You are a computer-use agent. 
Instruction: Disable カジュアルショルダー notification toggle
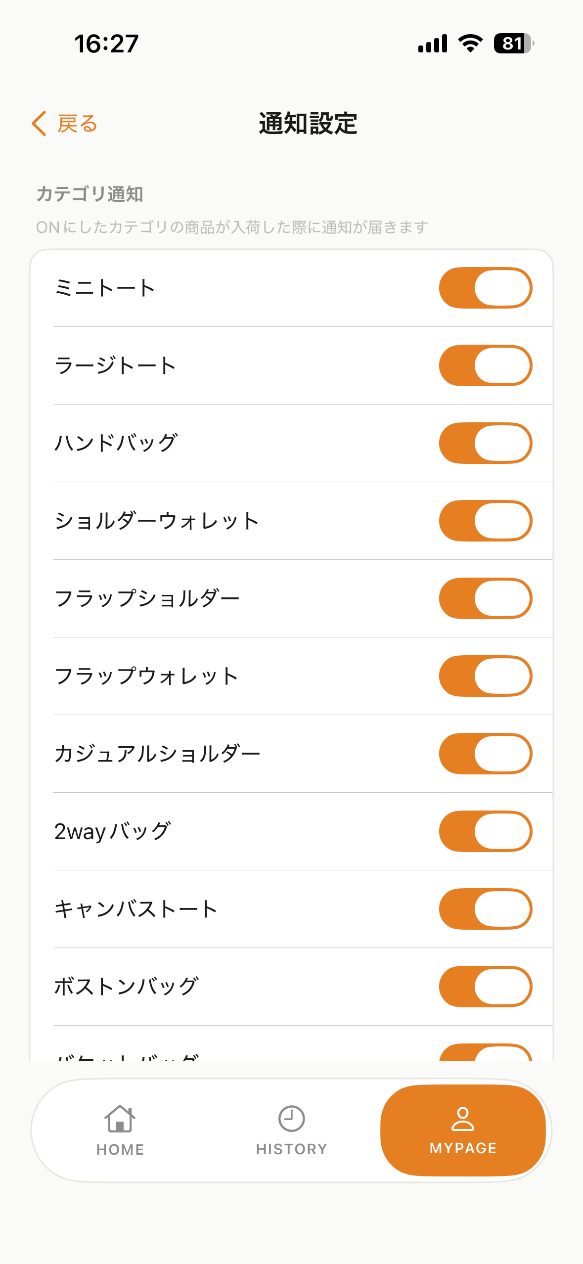click(x=486, y=754)
